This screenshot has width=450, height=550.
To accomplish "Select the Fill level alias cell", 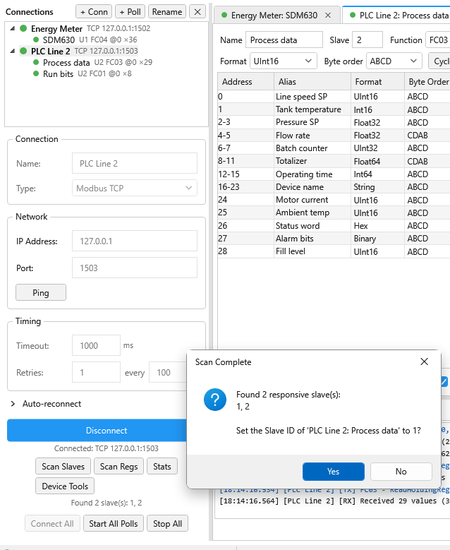I will click(312, 251).
